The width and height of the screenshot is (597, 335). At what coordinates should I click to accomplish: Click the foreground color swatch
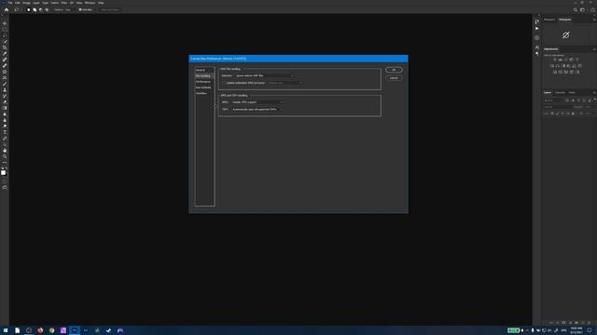pos(3,172)
